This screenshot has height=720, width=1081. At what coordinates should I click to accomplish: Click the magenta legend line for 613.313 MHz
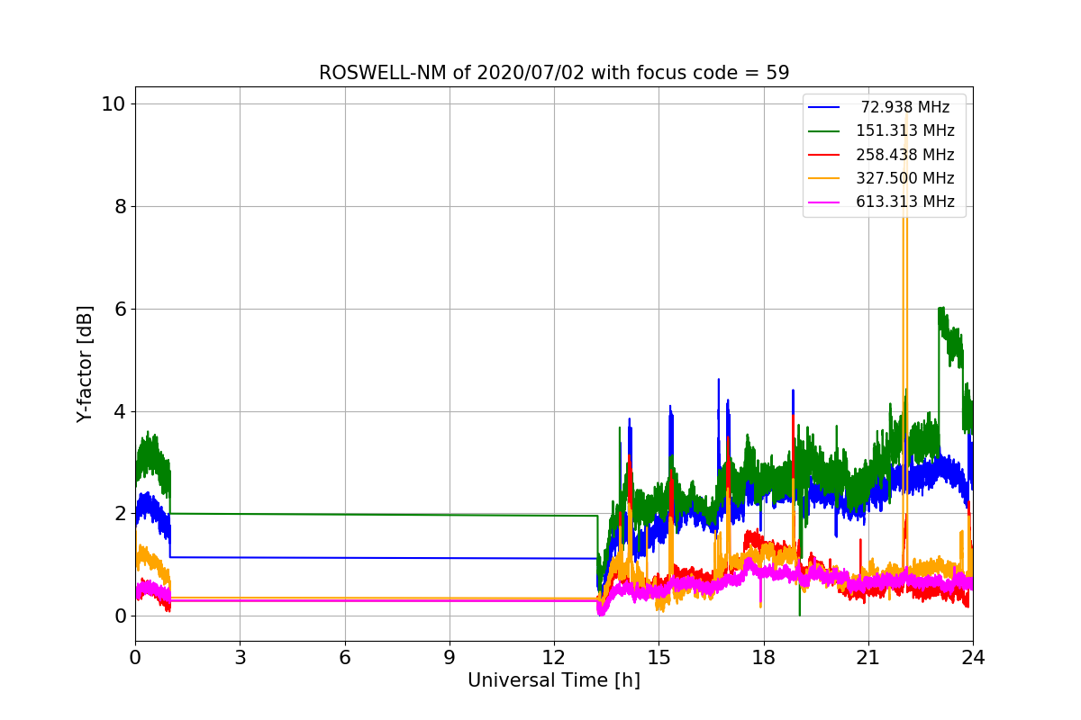[825, 202]
